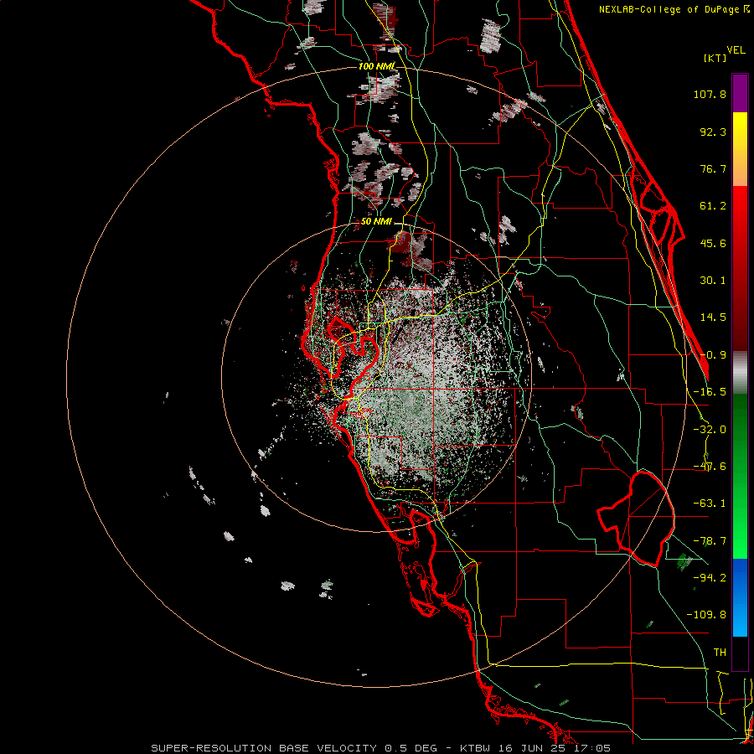Click the TH label on the legend
This screenshot has height=754, width=754.
(720, 653)
